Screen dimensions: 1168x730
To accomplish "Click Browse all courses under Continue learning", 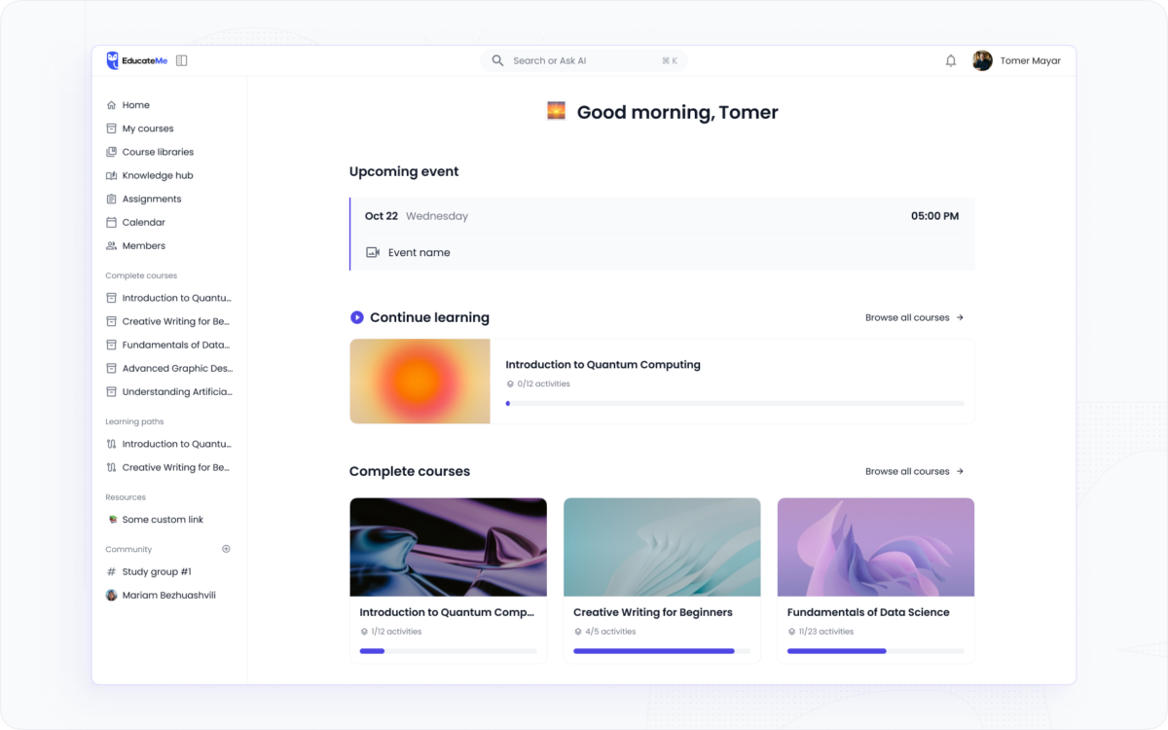I will click(x=914, y=317).
